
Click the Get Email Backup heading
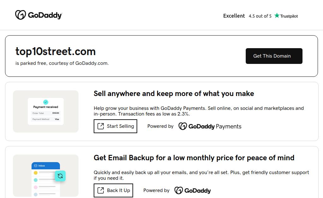(194, 158)
